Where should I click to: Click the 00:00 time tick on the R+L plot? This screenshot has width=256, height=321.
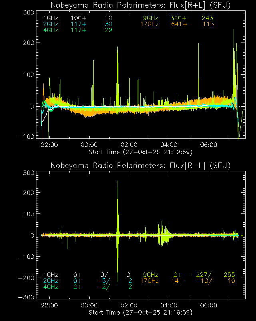[89, 145]
